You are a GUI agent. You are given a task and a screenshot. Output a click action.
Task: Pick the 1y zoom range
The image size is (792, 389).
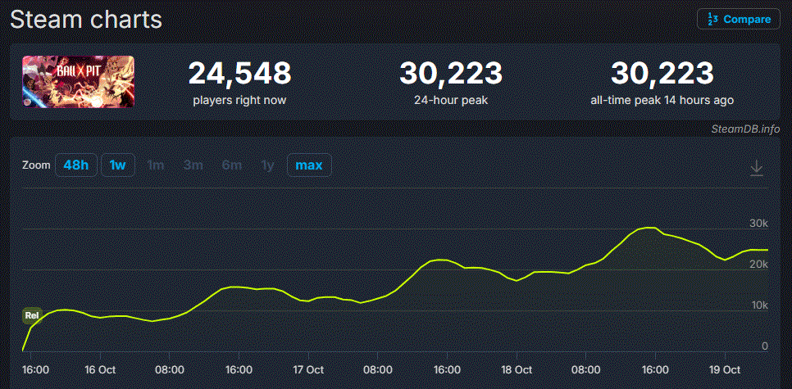pos(267,165)
